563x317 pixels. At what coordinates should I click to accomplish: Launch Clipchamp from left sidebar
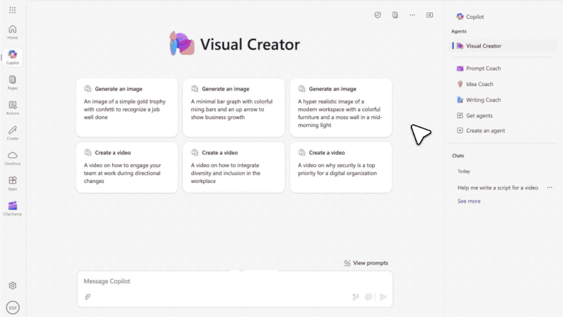point(12,209)
